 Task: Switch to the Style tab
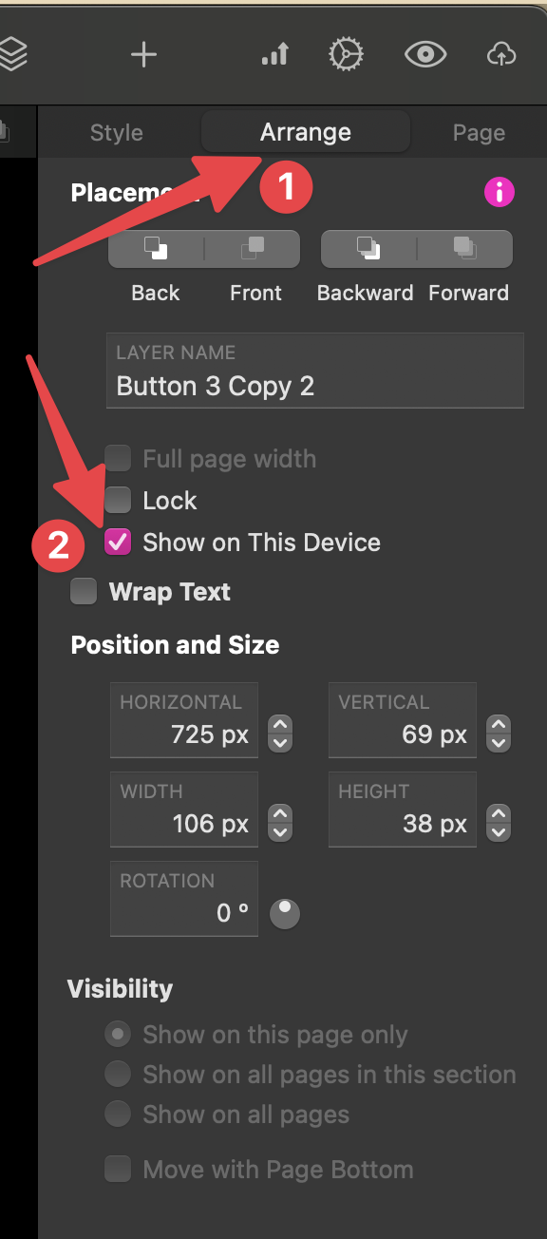[x=117, y=132]
